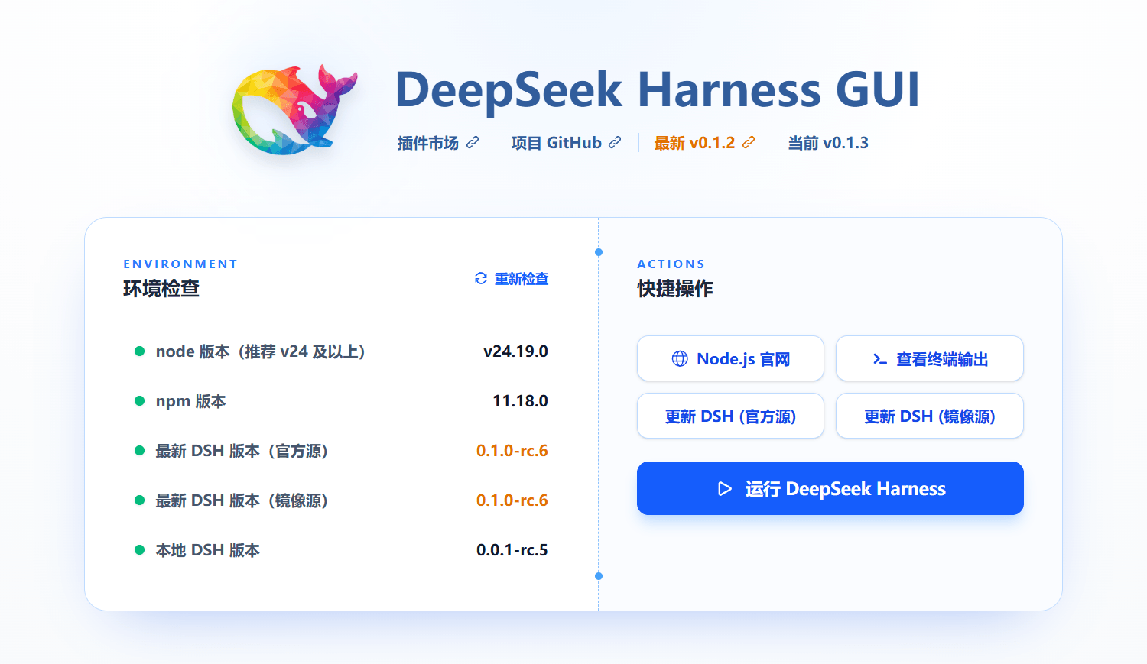This screenshot has width=1147, height=664.
Task: Click the globe icon on Node.js 官网 button
Action: (680, 359)
